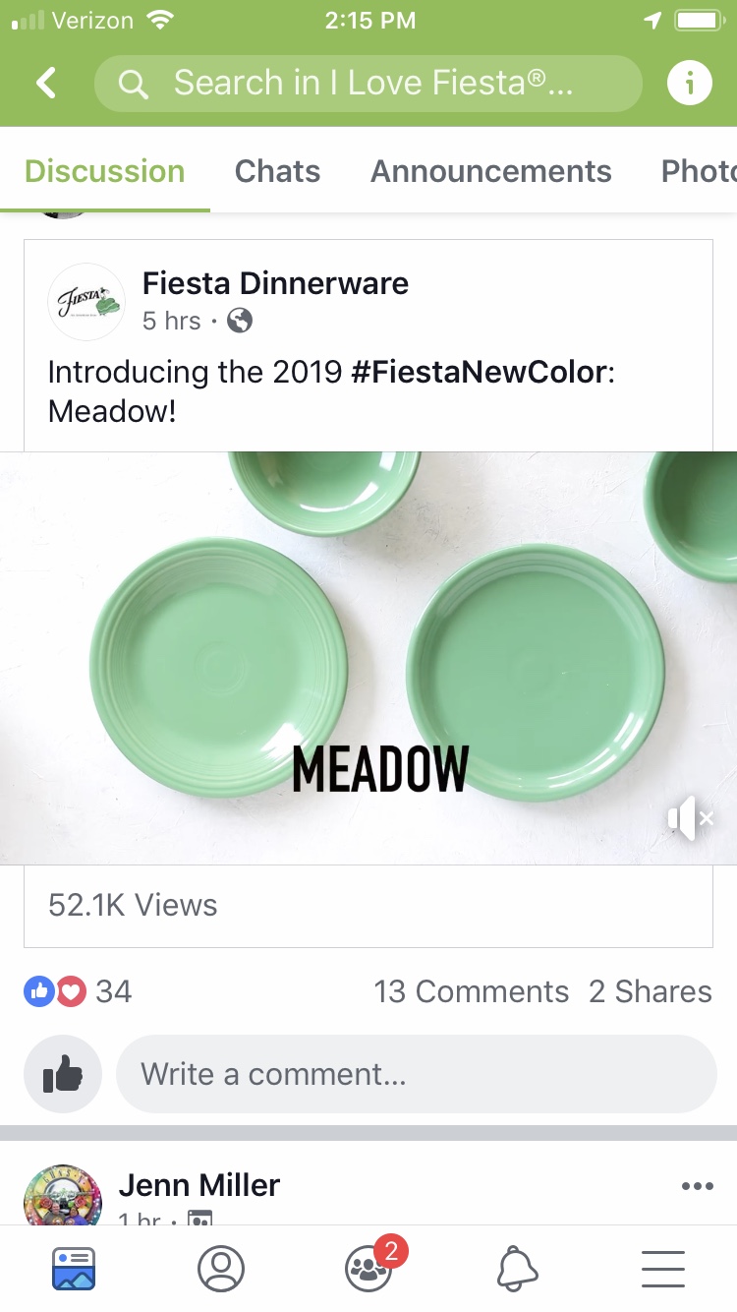Tap the back arrow in header
Image resolution: width=737 pixels, height=1312 pixels.
(x=46, y=84)
